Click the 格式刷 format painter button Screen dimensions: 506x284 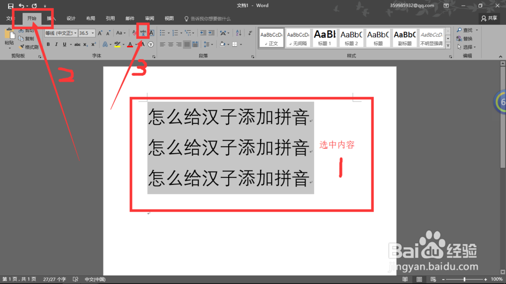28,47
